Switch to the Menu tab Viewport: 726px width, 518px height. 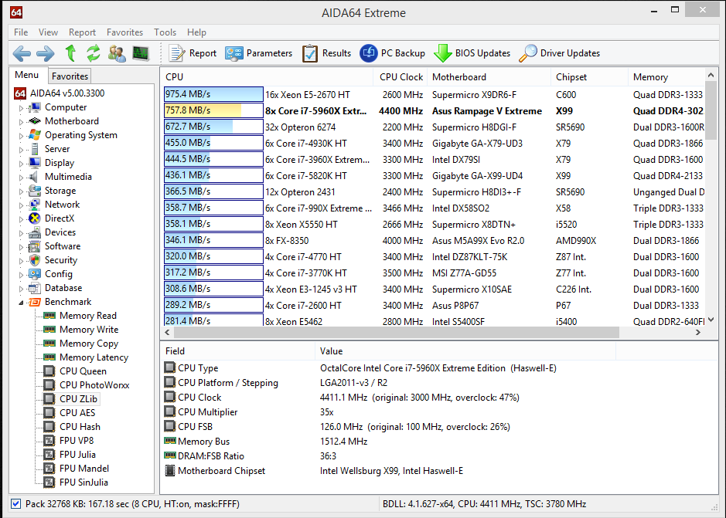tap(27, 75)
